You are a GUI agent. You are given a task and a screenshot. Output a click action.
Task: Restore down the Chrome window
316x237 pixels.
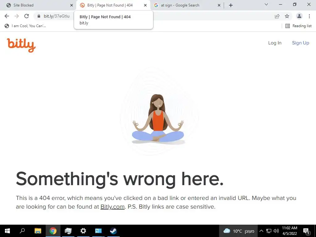pos(295,4)
